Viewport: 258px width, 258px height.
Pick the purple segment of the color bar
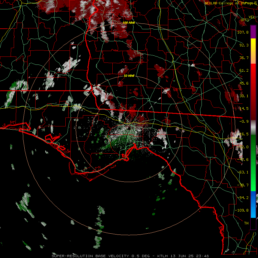pos(253,32)
